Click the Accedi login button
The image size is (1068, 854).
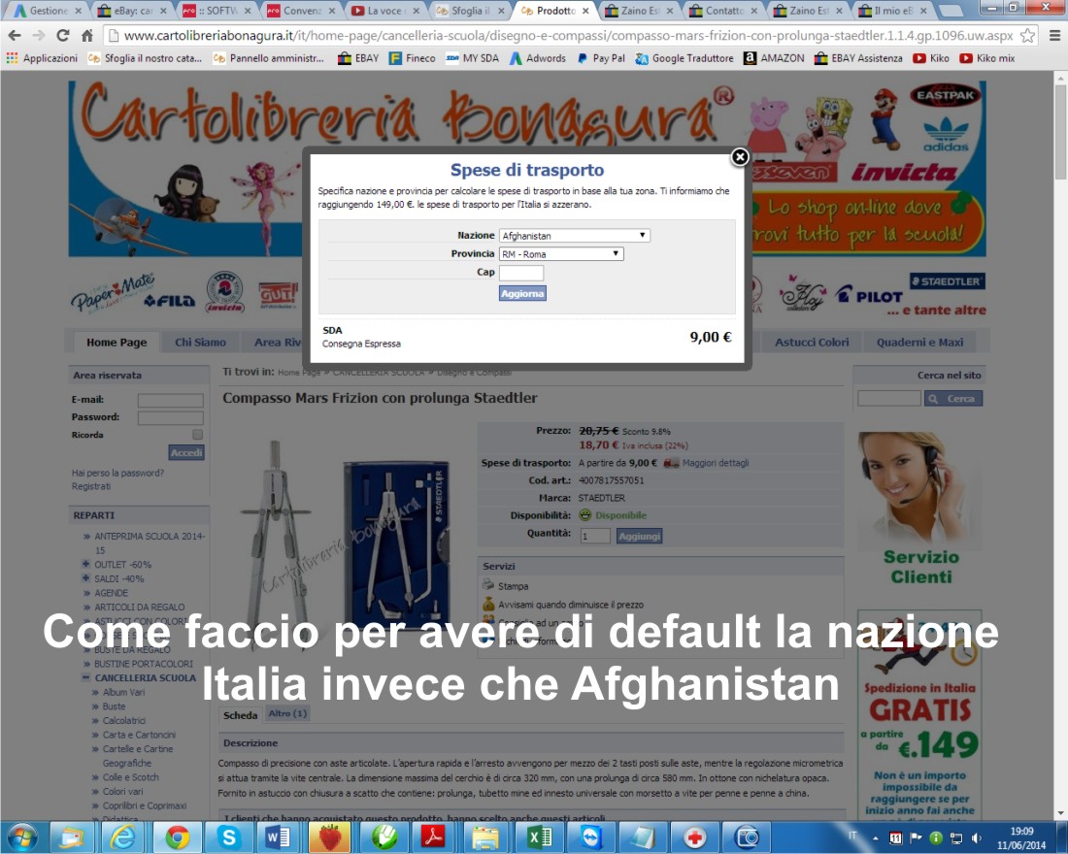click(x=186, y=453)
